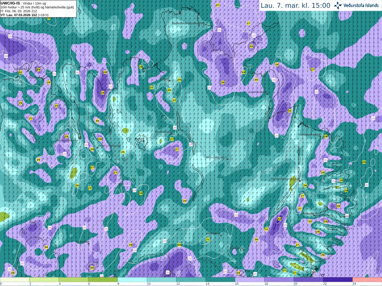Click the yellow 32 gust marker beside Siglufjörður
Image resolution: width=382 pixels, height=286 pixels.
click(21, 72)
